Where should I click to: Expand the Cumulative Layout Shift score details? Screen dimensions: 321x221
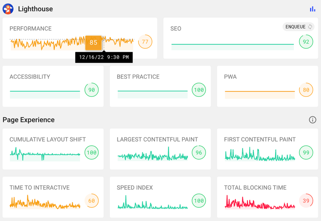[x=92, y=153]
